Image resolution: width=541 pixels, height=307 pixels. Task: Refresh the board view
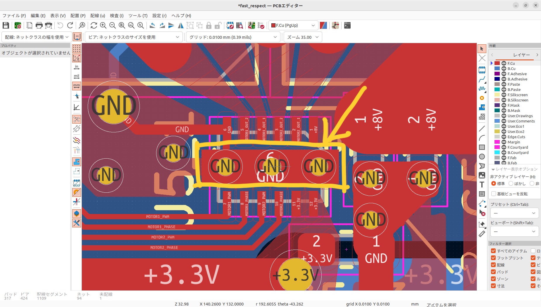(94, 26)
